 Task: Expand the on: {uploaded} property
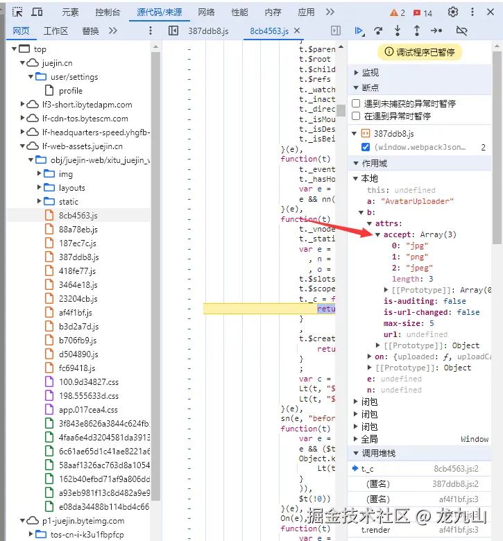coord(369,357)
